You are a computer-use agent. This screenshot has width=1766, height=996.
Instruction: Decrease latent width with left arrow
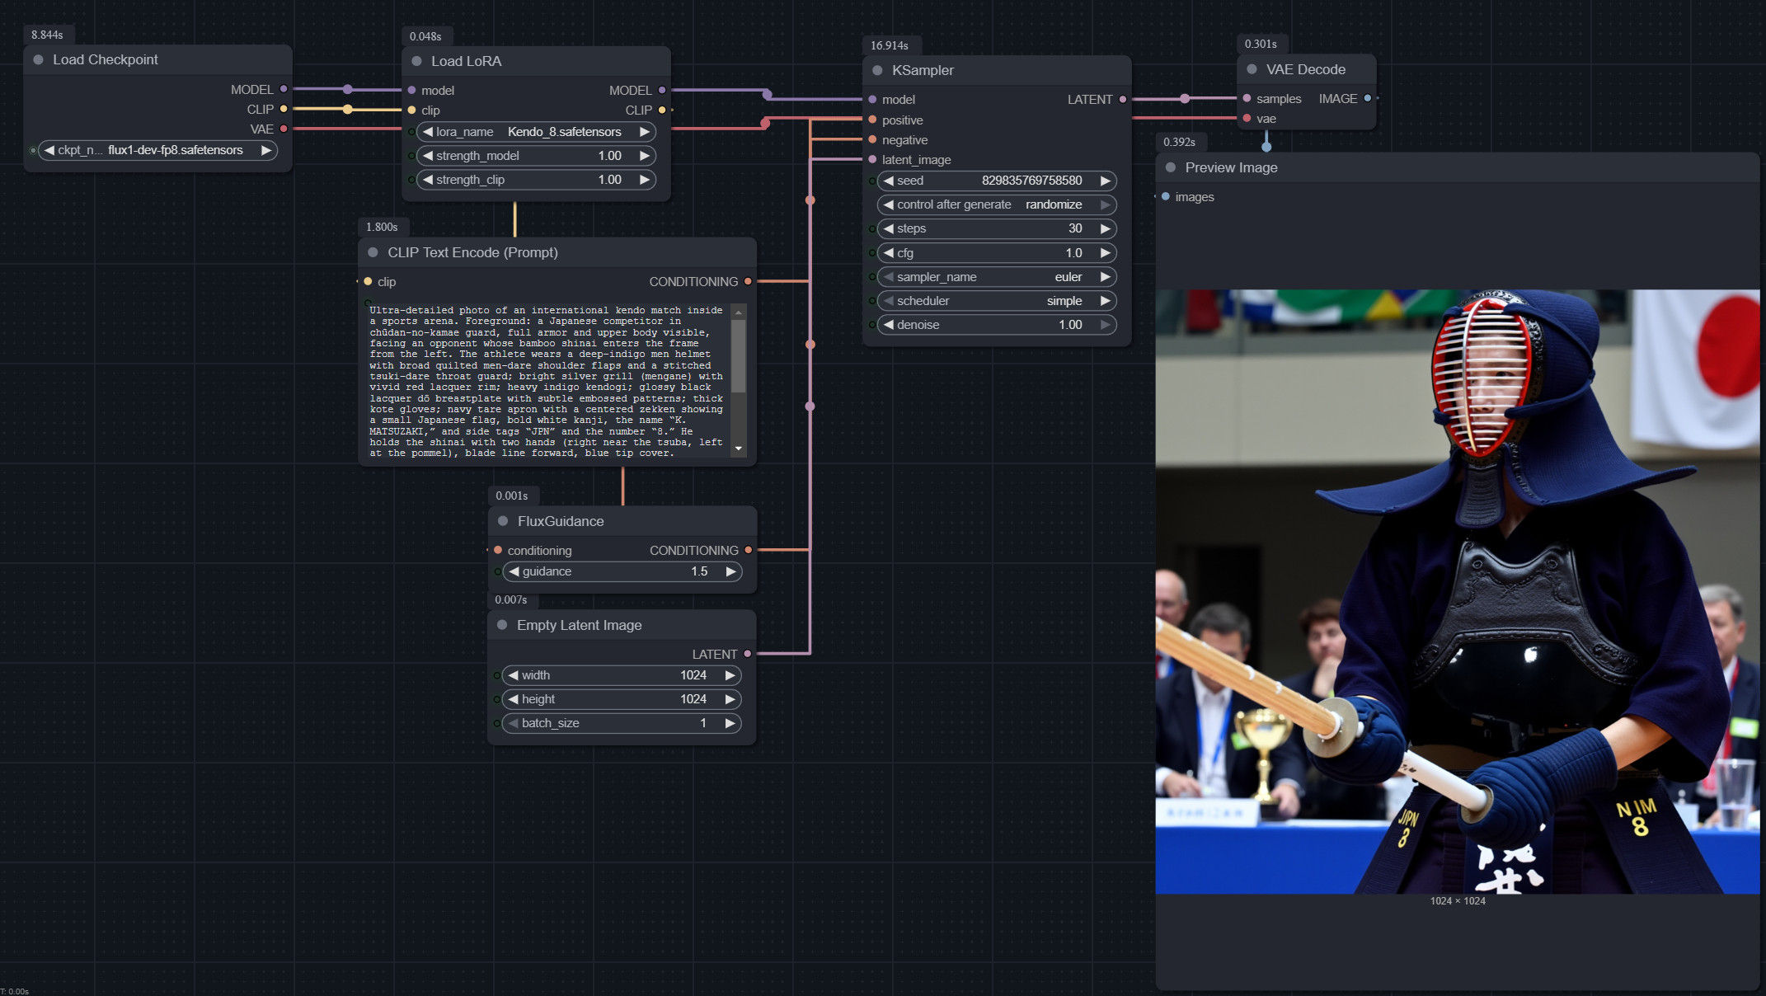(x=514, y=675)
